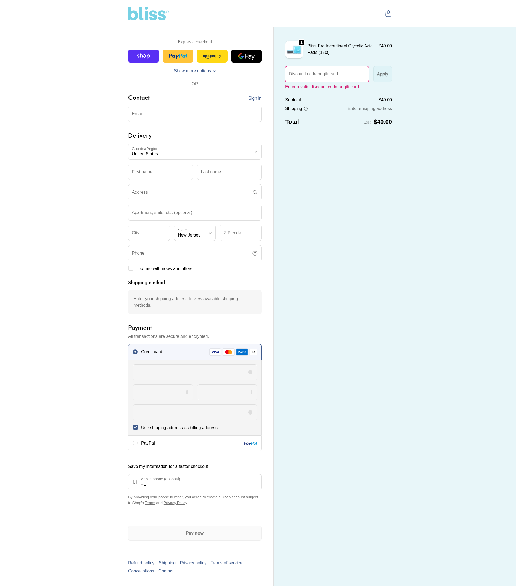Click the bliss logo
The height and width of the screenshot is (586, 516).
(x=148, y=14)
